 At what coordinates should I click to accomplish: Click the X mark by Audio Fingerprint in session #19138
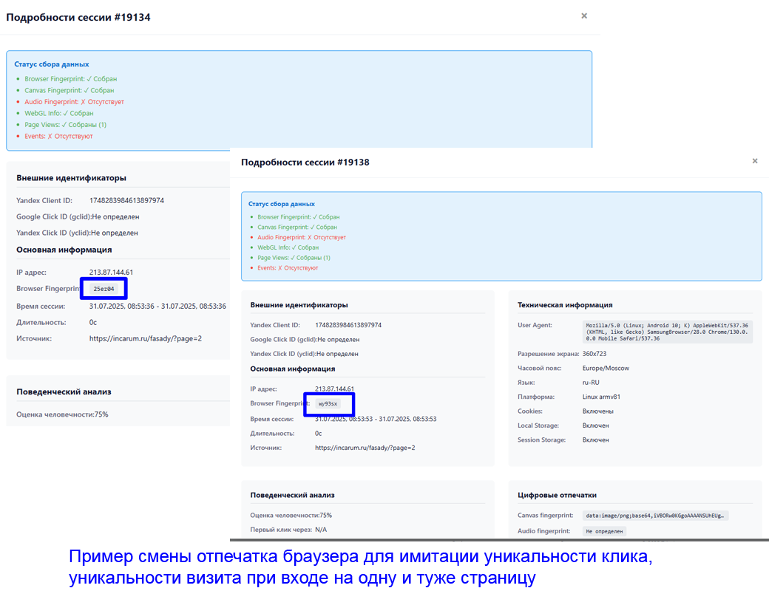[310, 238]
